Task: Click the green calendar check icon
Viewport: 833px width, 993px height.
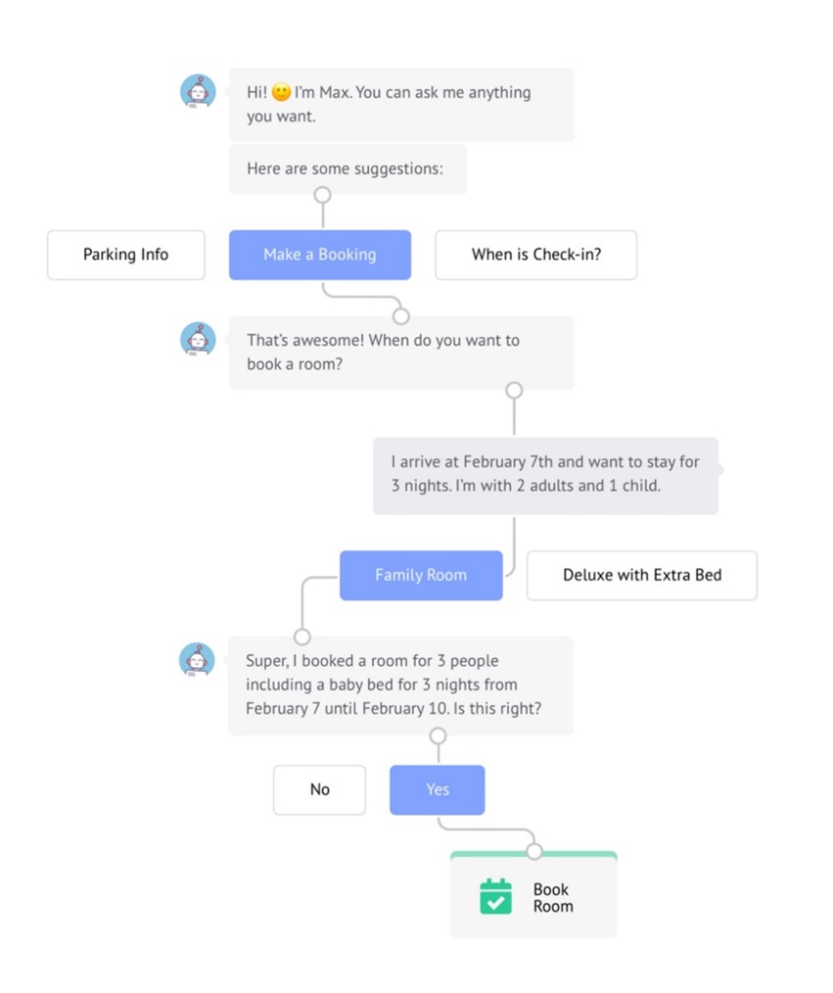Action: (495, 896)
